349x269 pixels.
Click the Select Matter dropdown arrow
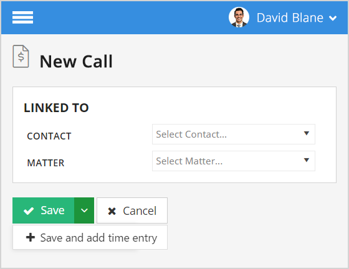[307, 160]
